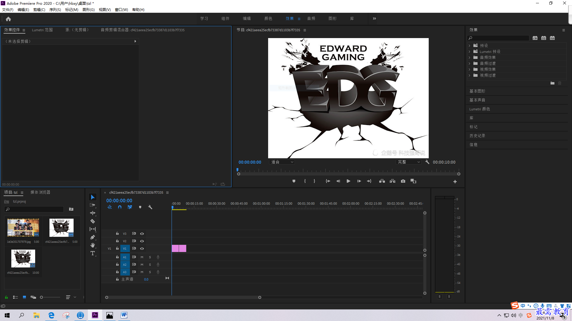Image resolution: width=572 pixels, height=321 pixels.
Task: Expand the 音频效果 folder
Action: [x=470, y=57]
